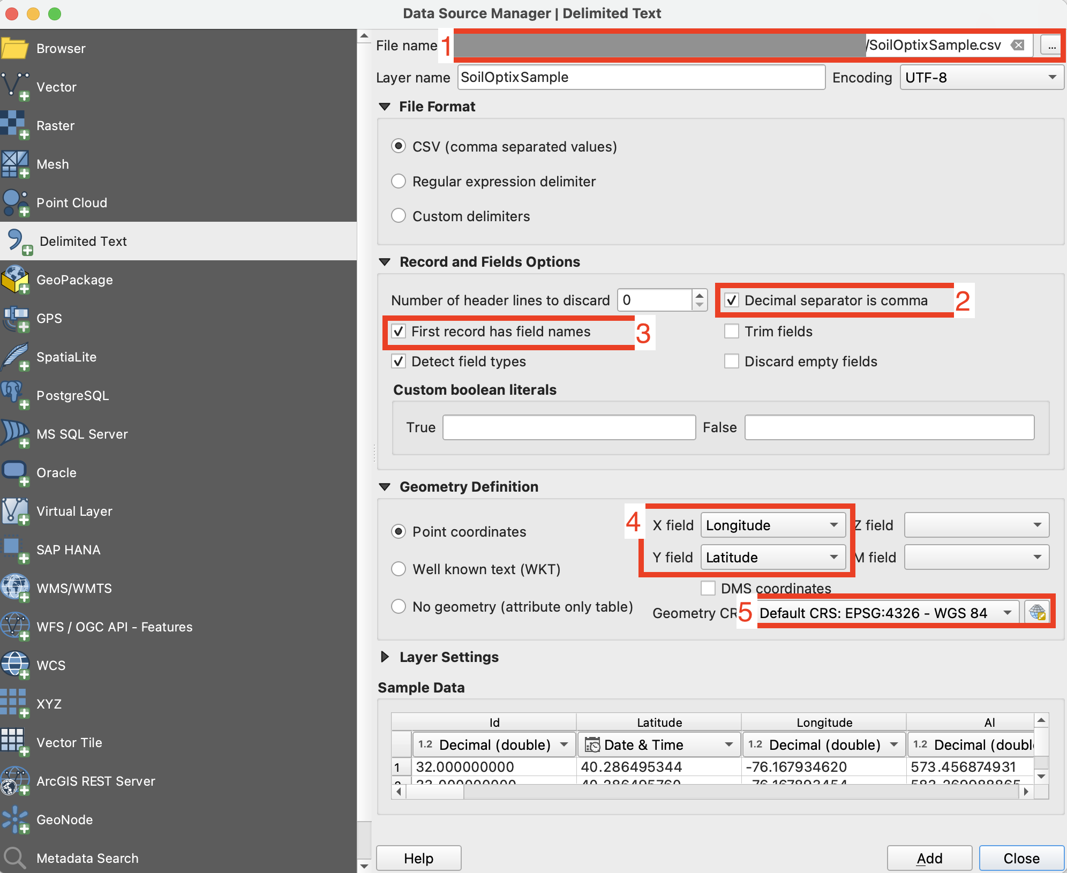
Task: Click the Help button
Action: (418, 858)
